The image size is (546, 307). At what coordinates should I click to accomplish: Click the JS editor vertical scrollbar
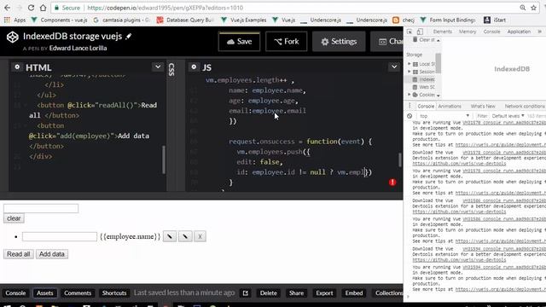(400, 159)
